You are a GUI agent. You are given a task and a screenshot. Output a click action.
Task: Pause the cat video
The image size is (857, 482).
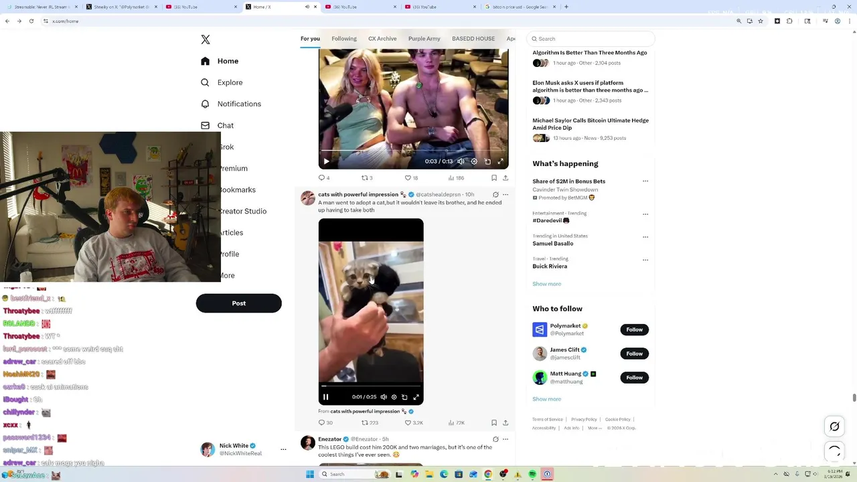[x=326, y=397]
